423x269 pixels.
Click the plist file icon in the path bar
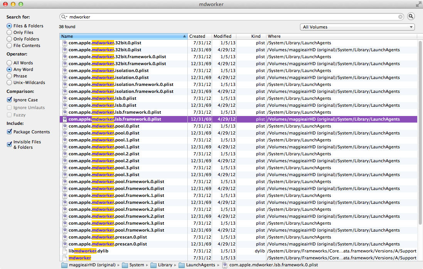(225, 265)
